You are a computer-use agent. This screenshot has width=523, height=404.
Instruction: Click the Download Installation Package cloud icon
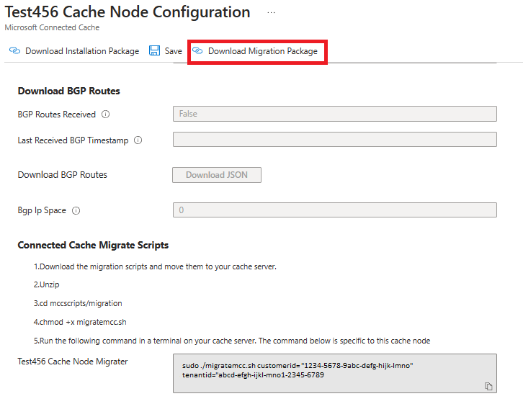(x=15, y=51)
